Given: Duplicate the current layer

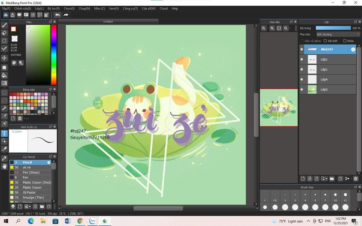Looking at the screenshot, I should coord(340,178).
